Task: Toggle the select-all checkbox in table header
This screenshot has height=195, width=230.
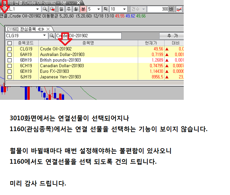Action: (x=9, y=43)
